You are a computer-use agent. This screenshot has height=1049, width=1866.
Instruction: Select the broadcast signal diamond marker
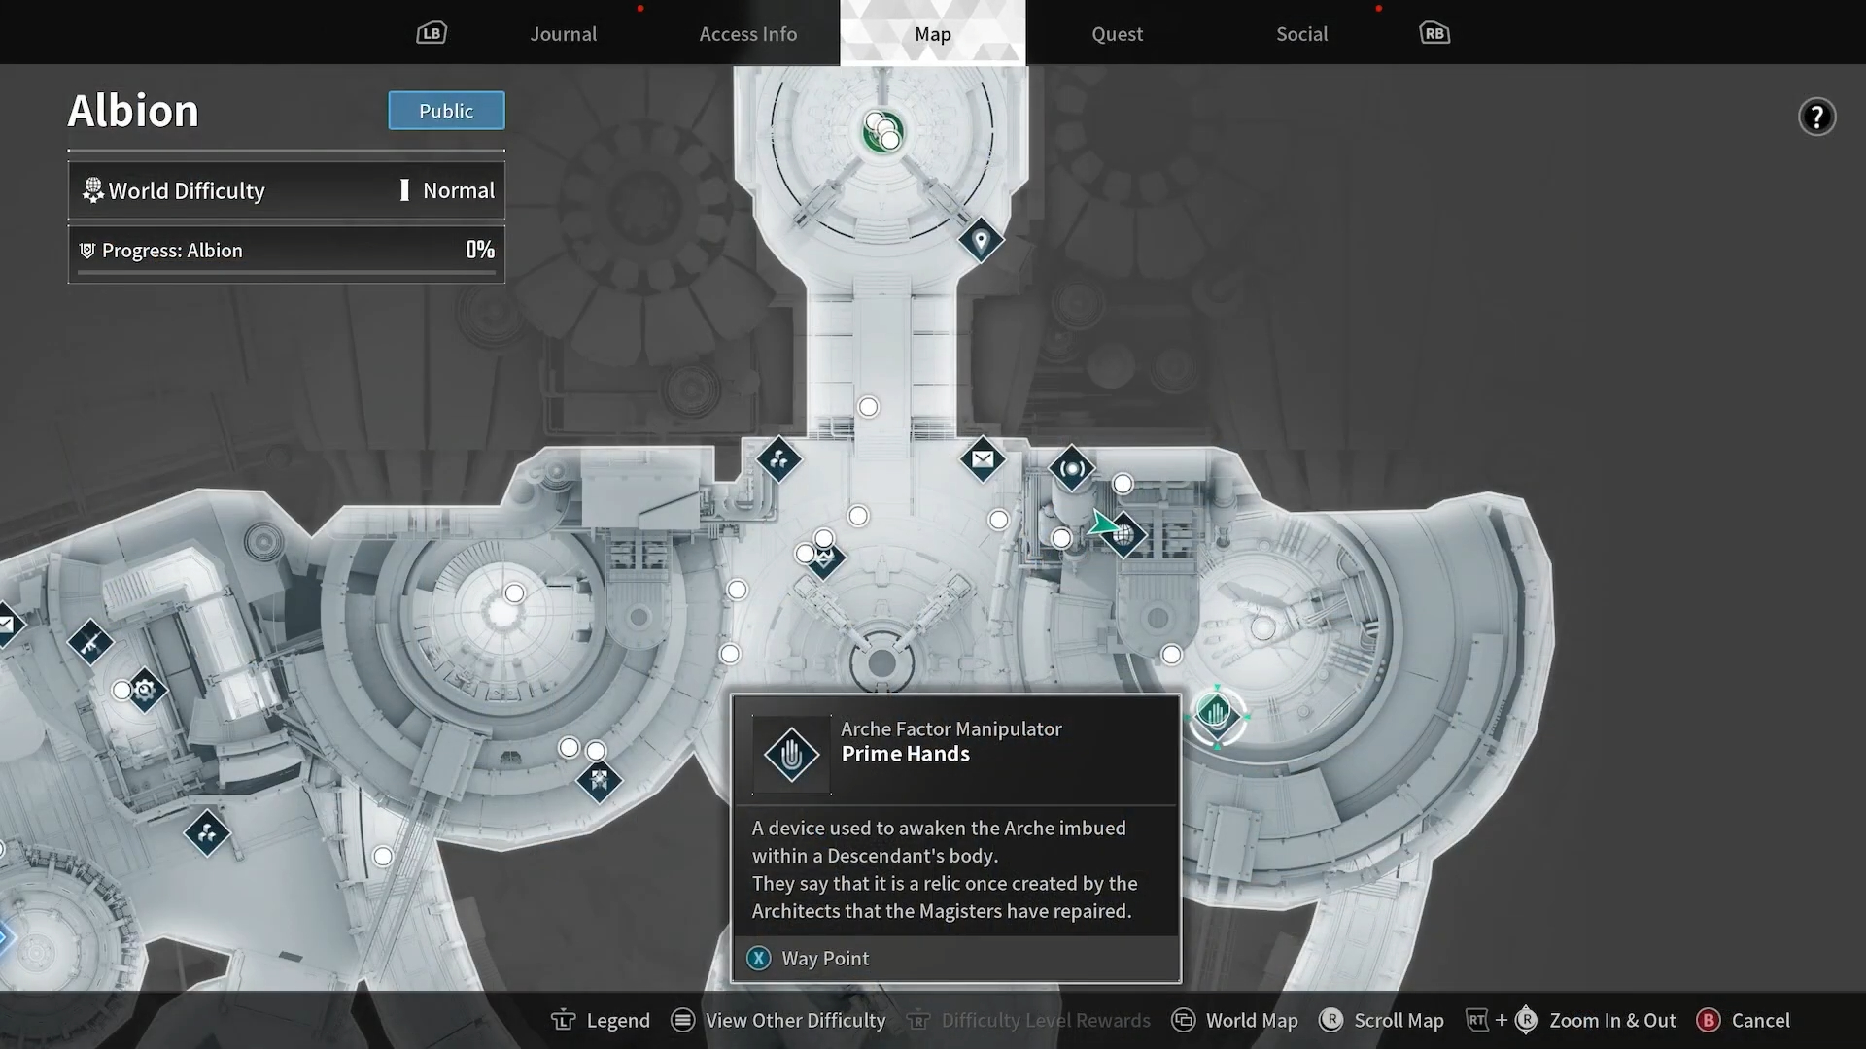(x=1072, y=468)
